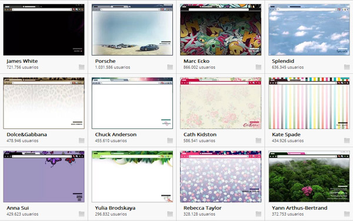Open the Splendid clouds theme thumbnail

coord(309,30)
